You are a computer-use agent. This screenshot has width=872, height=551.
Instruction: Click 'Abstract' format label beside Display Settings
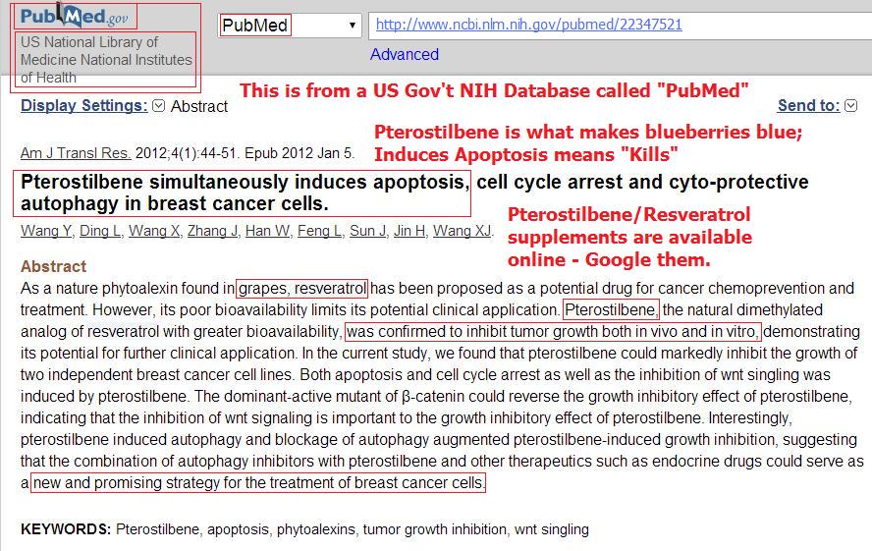coord(199,106)
